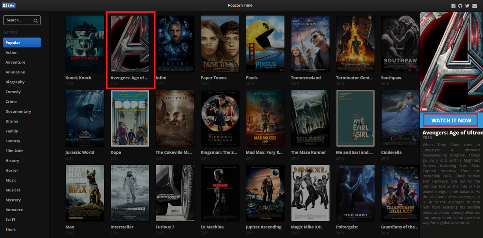
Task: Pick the Guardians of the Galaxy poster
Action: (400, 193)
